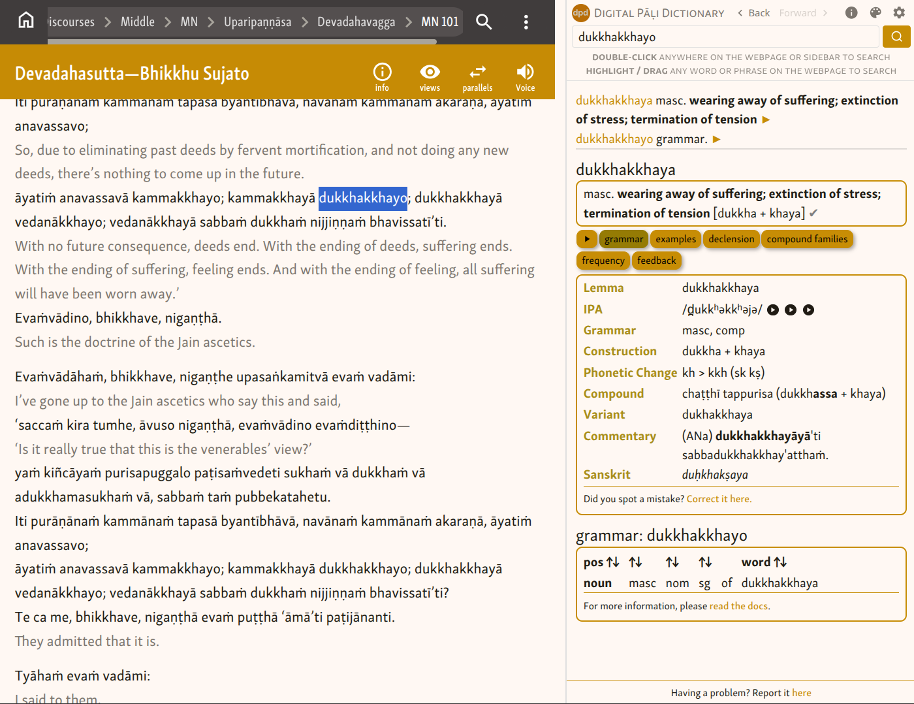Click the orange dictionary search button
Image resolution: width=914 pixels, height=704 pixels.
click(896, 37)
